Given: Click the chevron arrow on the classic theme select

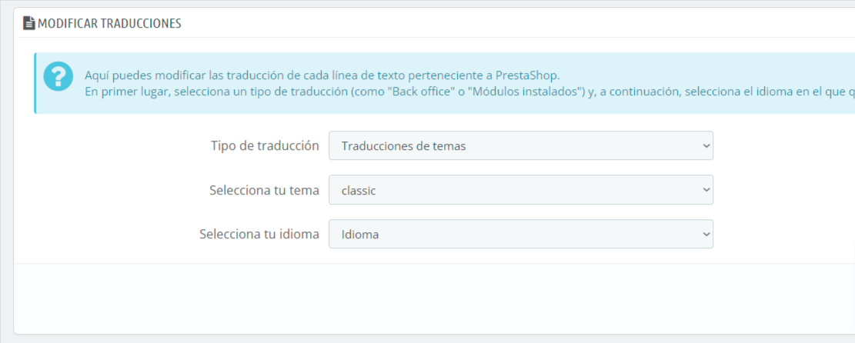Looking at the screenshot, I should tap(706, 190).
